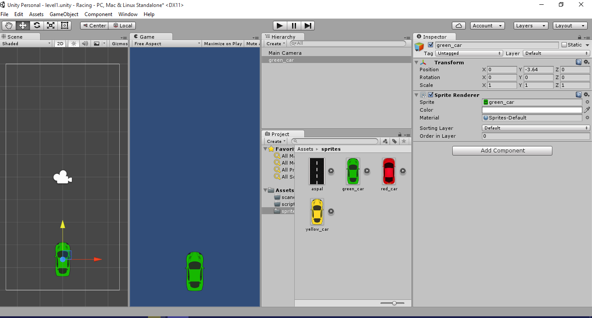Open the Sorting Layer dropdown

(x=535, y=128)
